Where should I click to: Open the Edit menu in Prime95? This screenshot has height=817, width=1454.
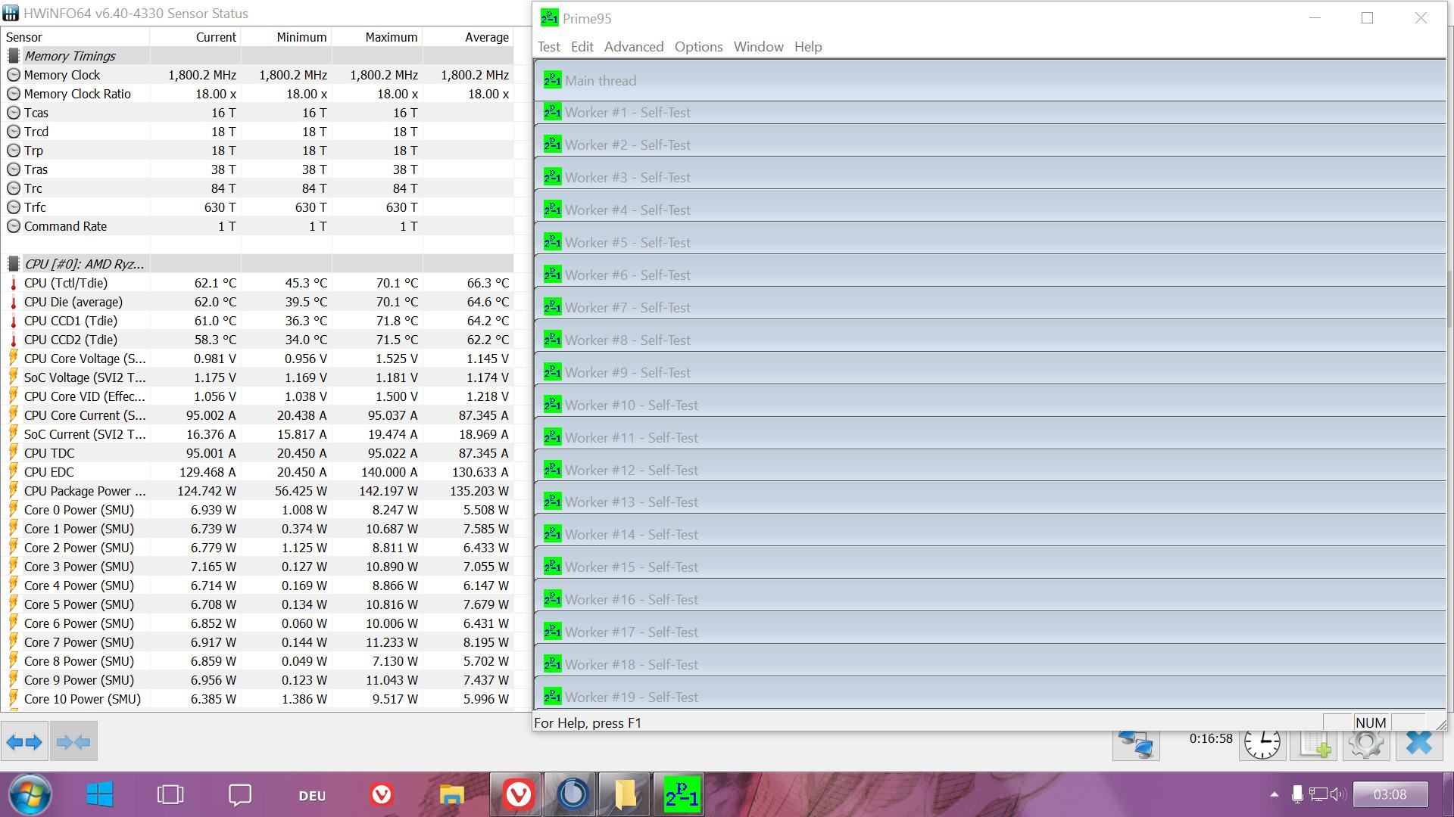click(582, 47)
